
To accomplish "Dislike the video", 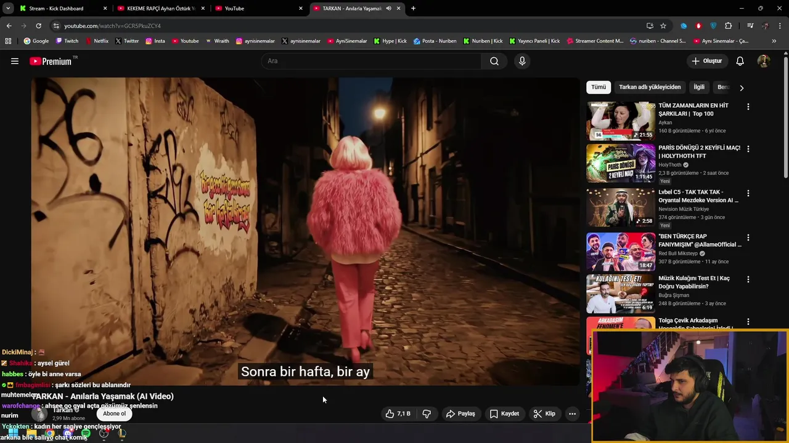I will (x=427, y=413).
